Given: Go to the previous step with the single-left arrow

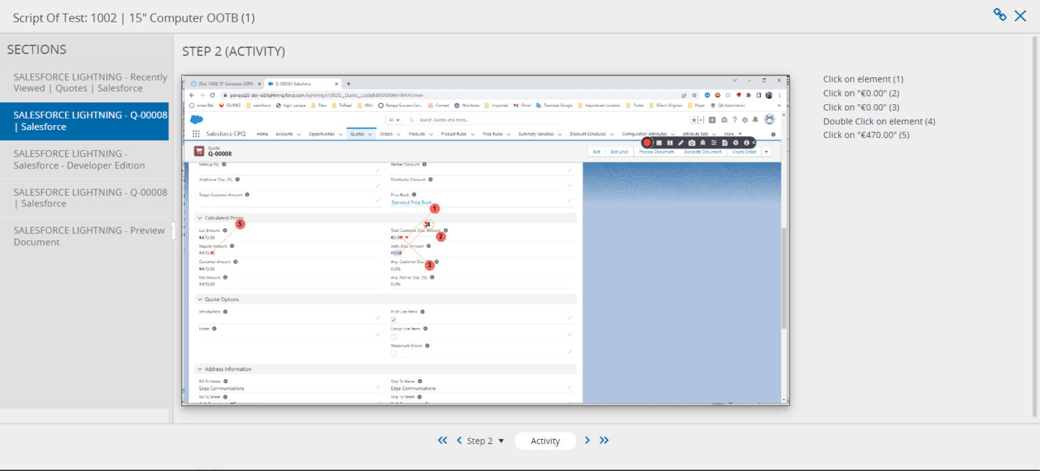Looking at the screenshot, I should coord(460,441).
